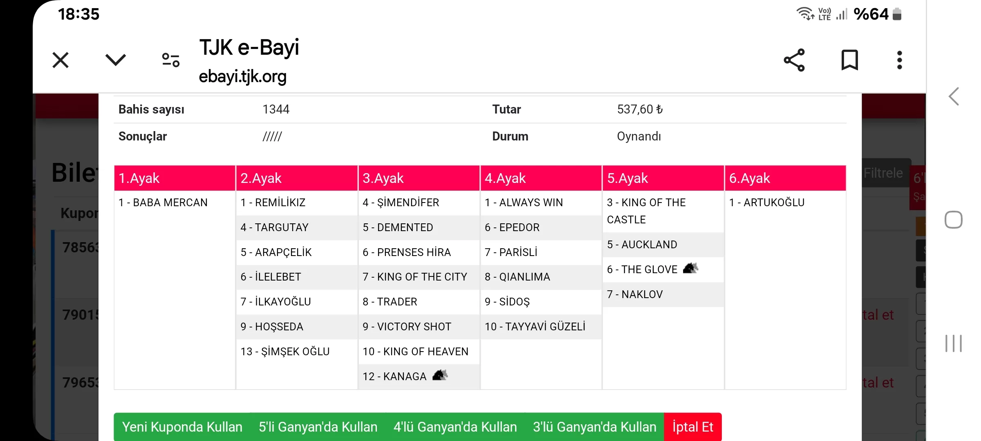Expand the browser tab dropdown chevron

click(x=115, y=60)
